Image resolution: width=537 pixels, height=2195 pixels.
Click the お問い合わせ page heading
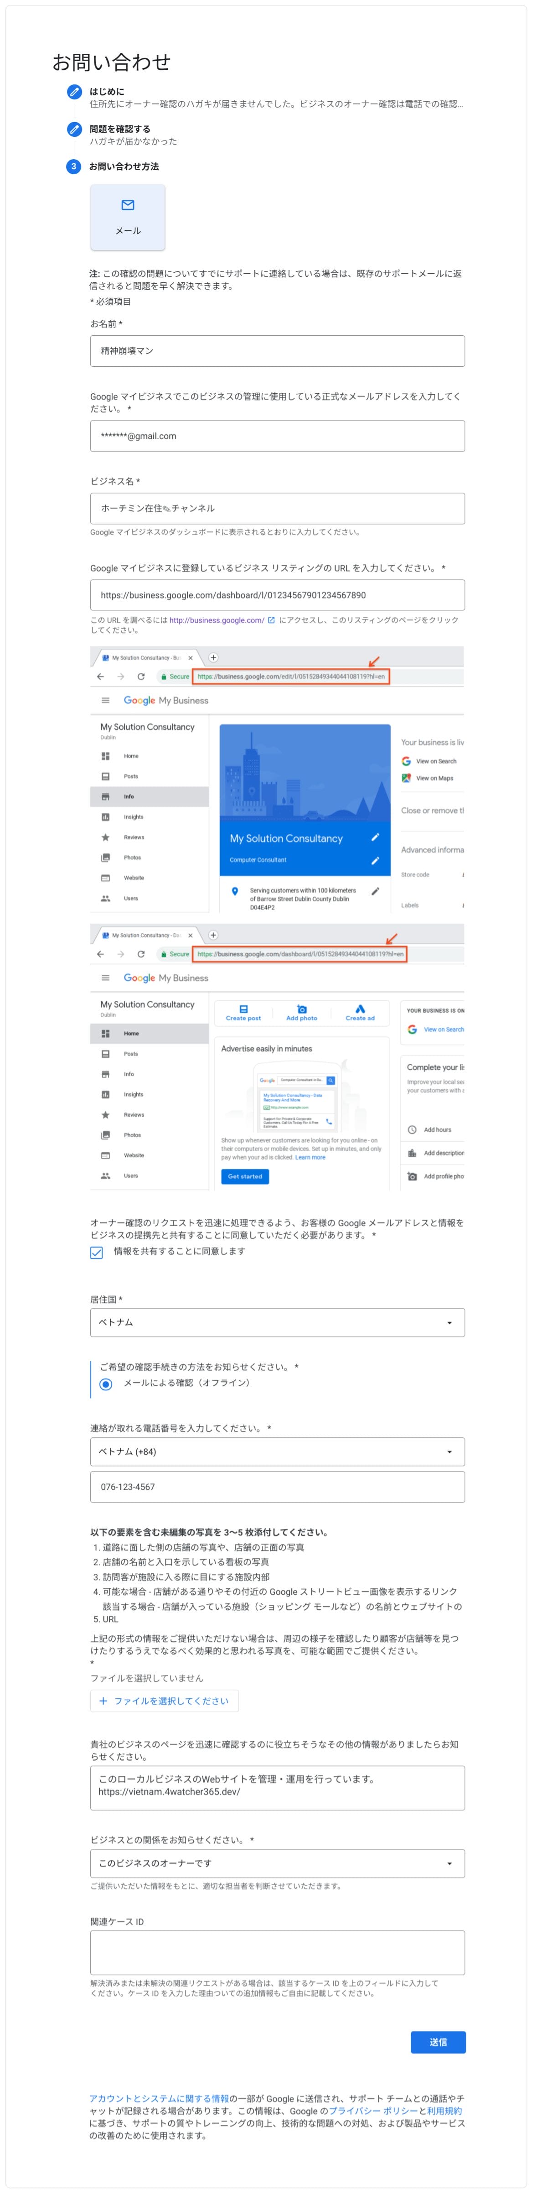click(x=112, y=62)
